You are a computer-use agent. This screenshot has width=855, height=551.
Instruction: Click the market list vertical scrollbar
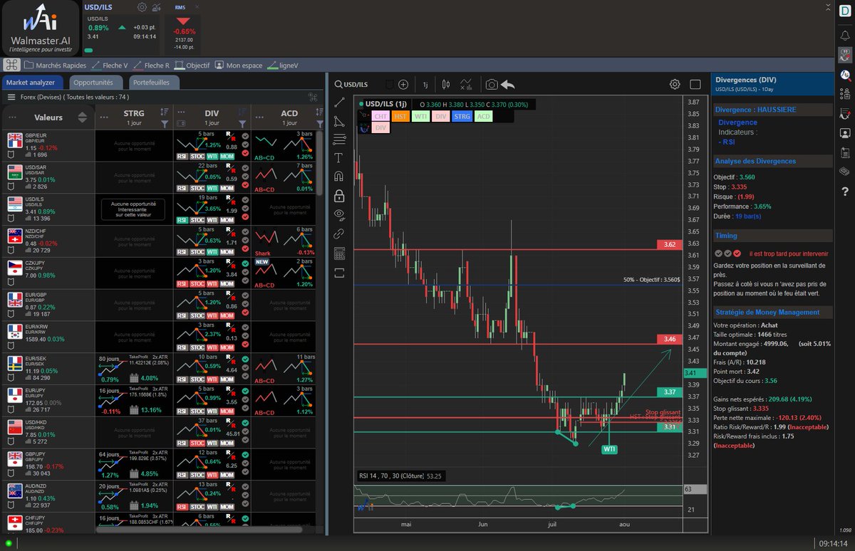[320, 164]
